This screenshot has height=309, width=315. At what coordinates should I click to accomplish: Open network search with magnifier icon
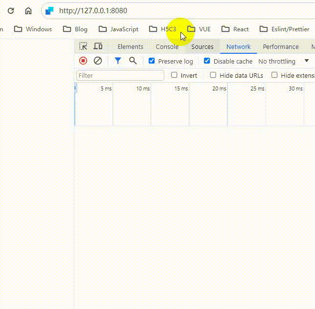(x=133, y=61)
